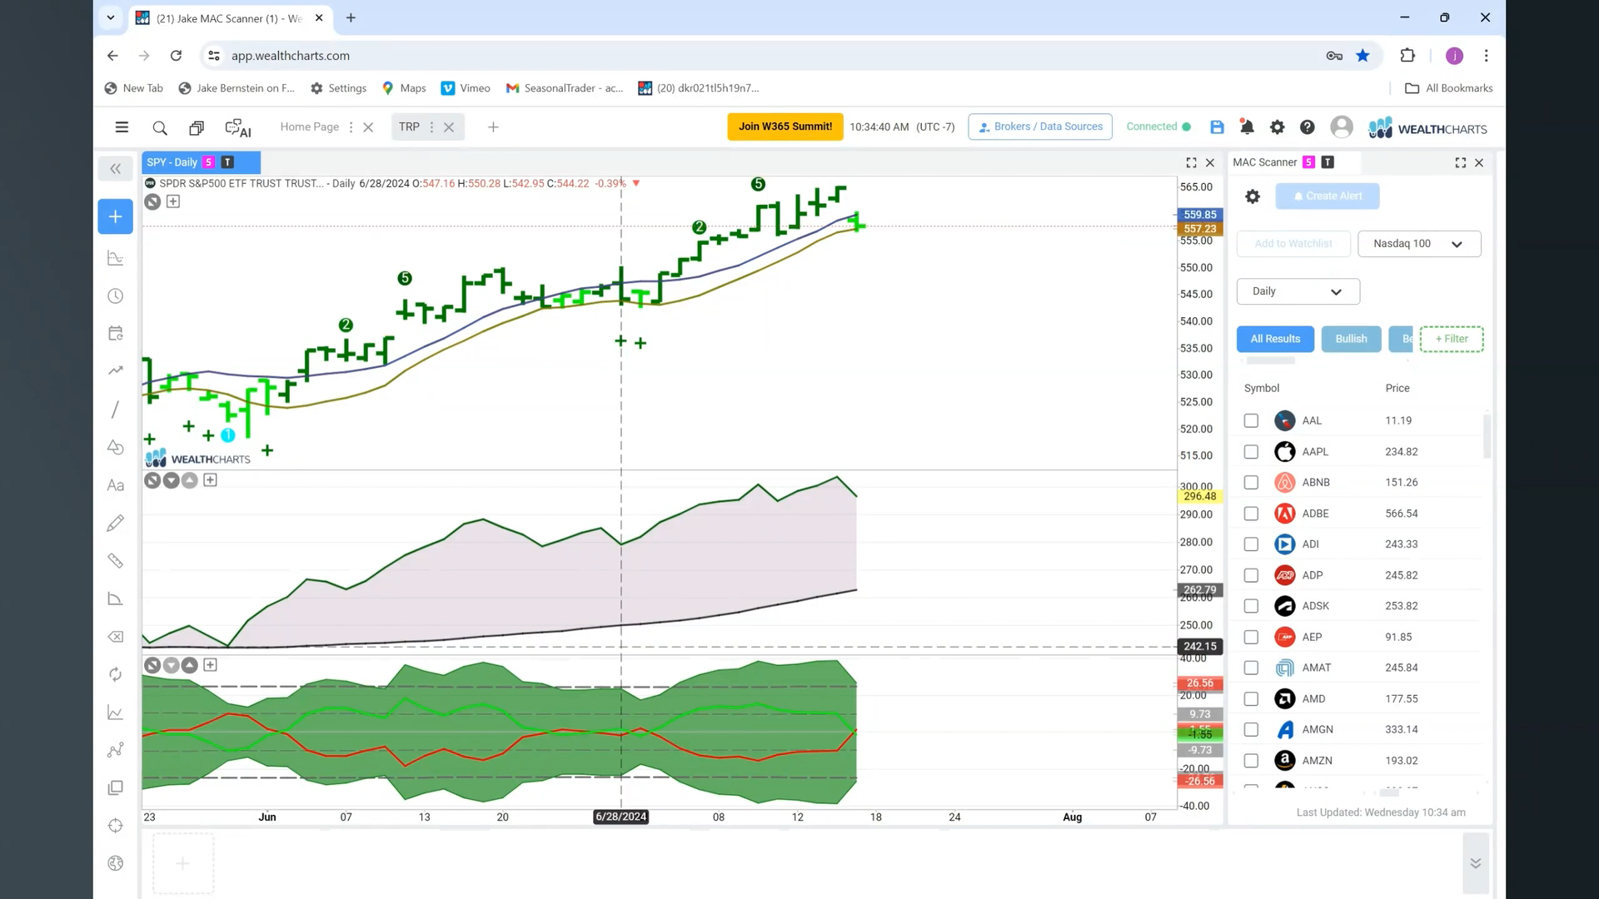Open the Nasdaq 100 watchlist dropdown

[x=1419, y=244]
